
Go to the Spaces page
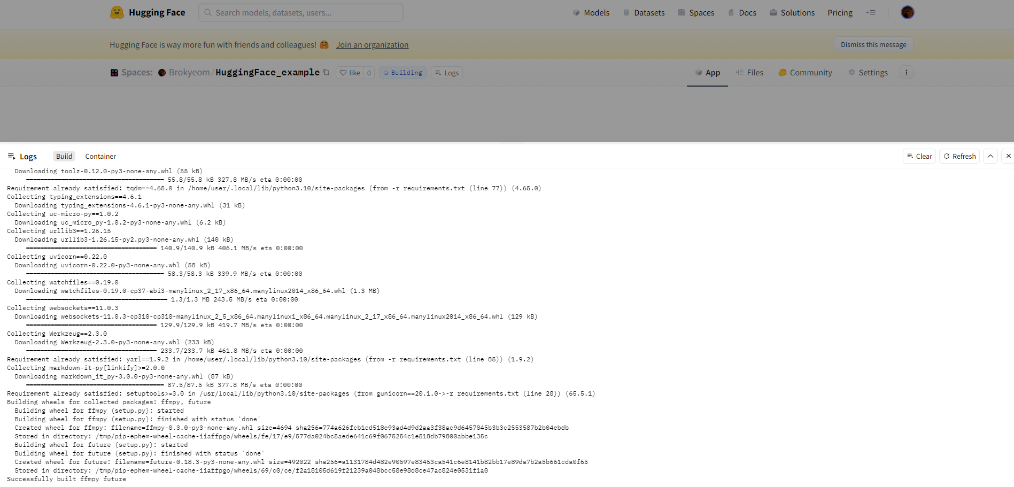pyautogui.click(x=696, y=12)
